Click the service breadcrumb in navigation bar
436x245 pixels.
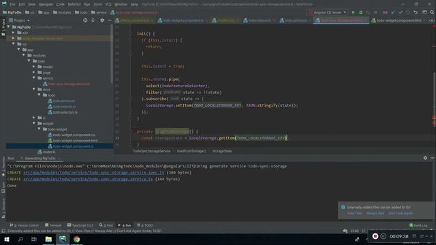click(x=99, y=12)
